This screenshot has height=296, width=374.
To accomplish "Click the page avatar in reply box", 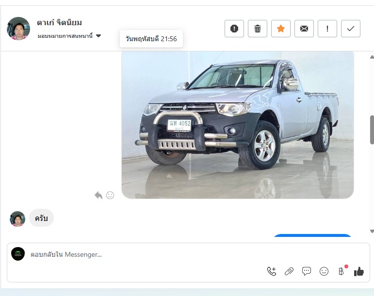I will click(18, 254).
